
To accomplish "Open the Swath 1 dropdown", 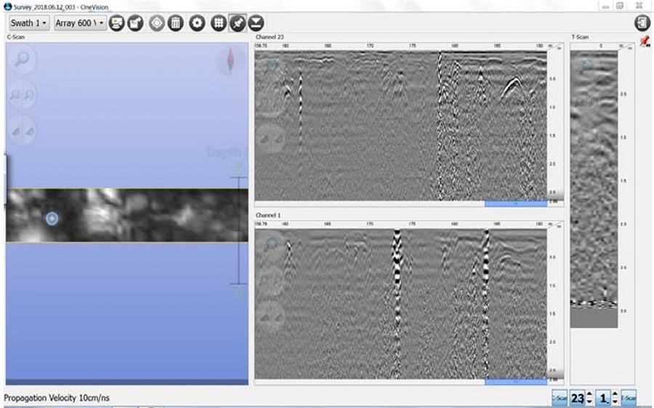I will pos(29,23).
